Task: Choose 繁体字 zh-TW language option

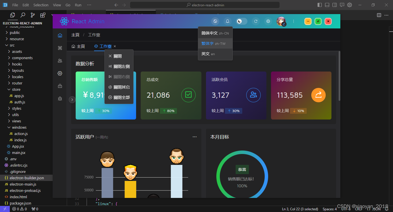Action: 215,43
